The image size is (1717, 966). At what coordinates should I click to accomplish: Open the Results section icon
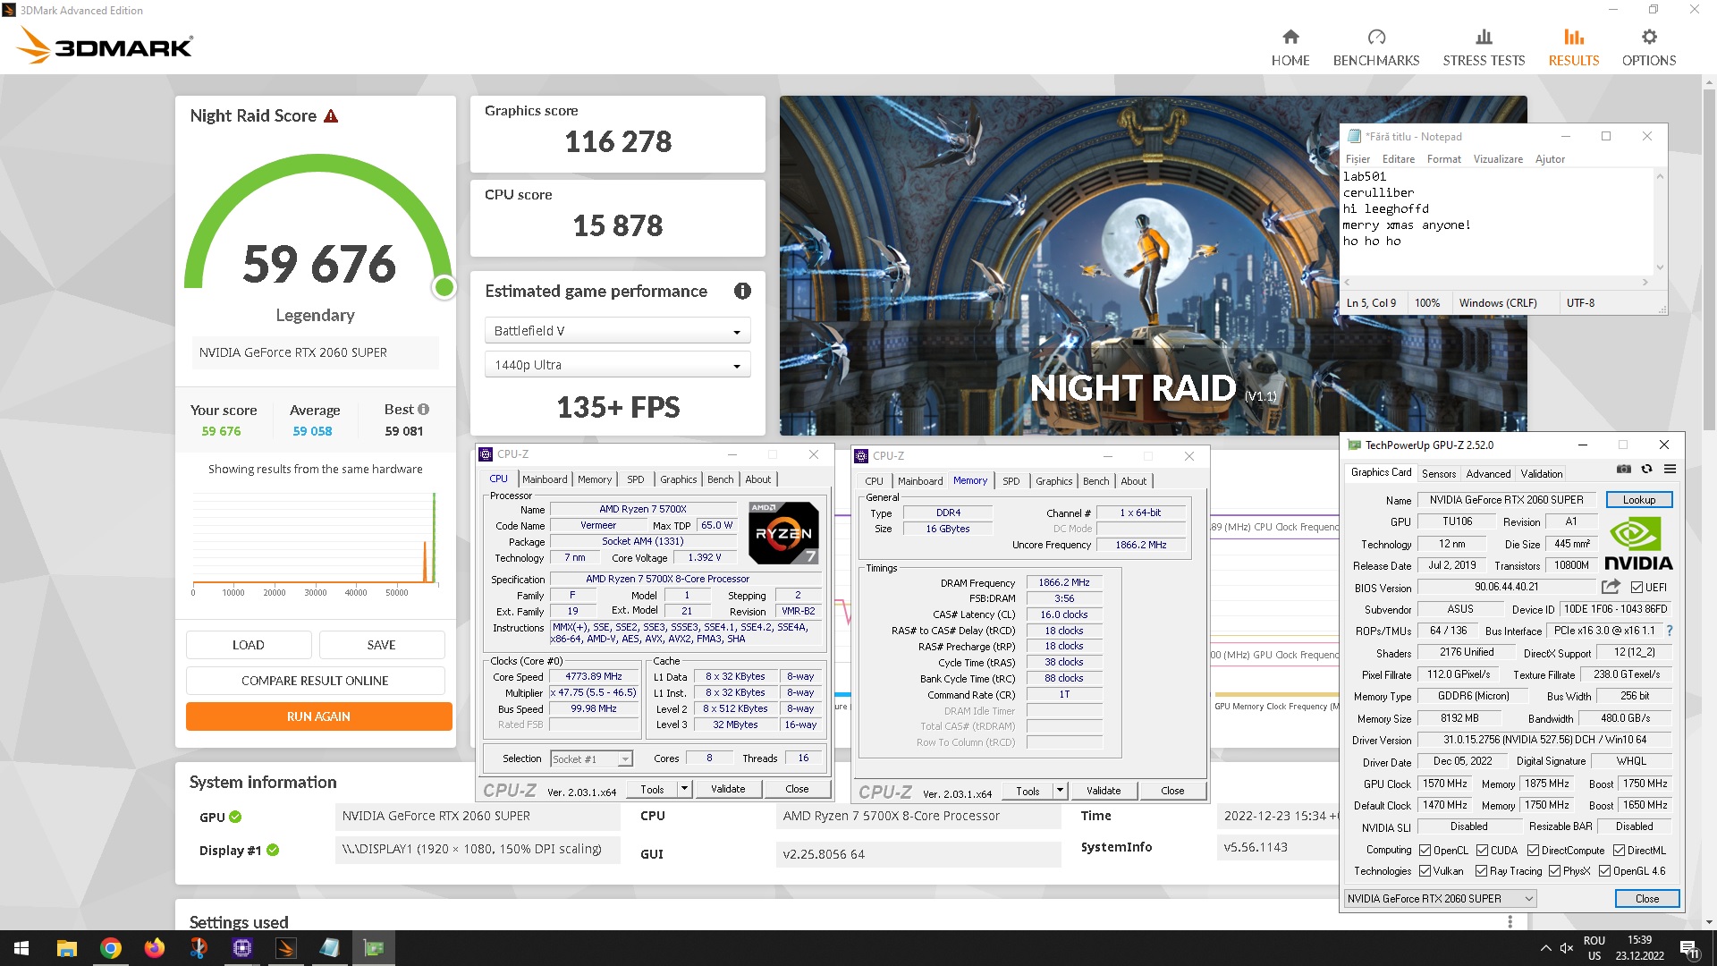(x=1574, y=38)
